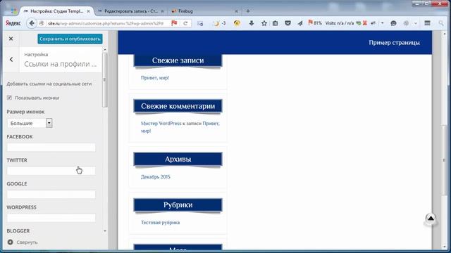The width and height of the screenshot is (451, 253).
Task: Open the icon size dropdown
Action: [30, 123]
